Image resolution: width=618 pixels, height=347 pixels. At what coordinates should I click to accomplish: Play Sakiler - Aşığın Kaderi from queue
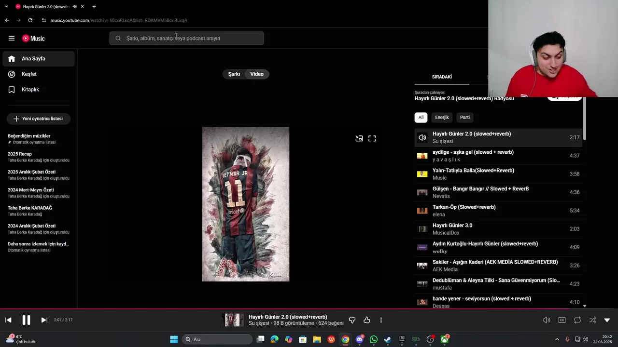pyautogui.click(x=498, y=266)
